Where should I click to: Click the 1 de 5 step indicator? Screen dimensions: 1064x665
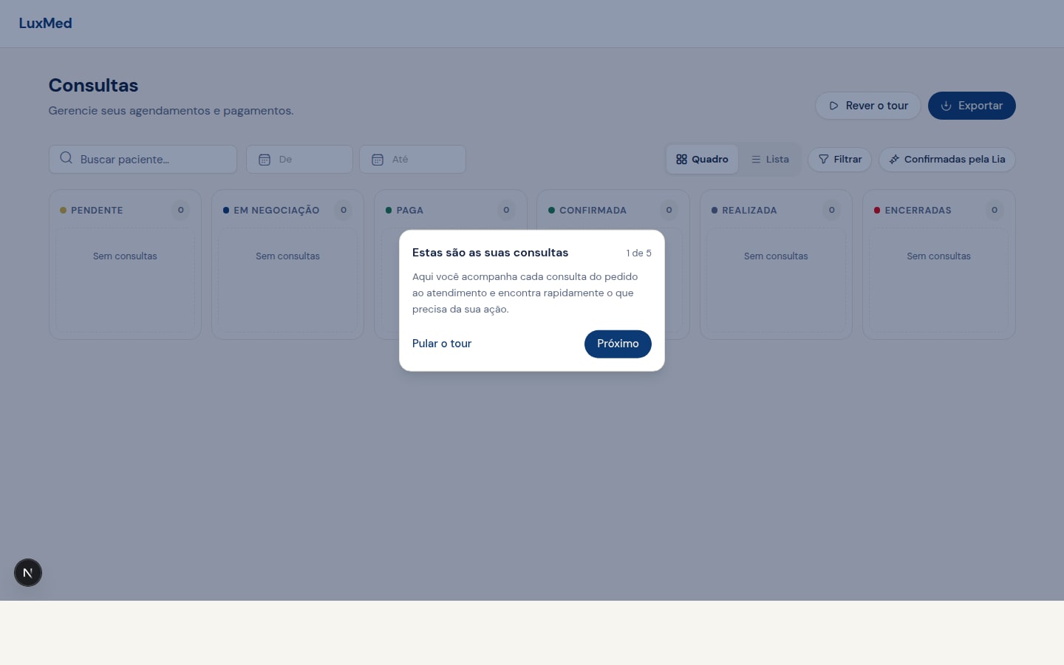[638, 253]
